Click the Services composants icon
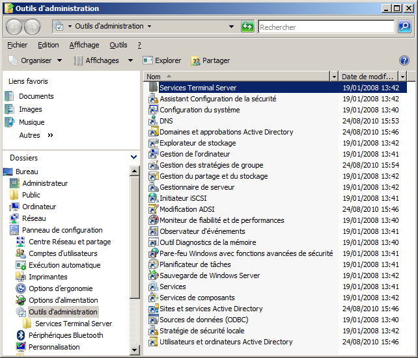This screenshot has width=418, height=358. click(x=153, y=298)
